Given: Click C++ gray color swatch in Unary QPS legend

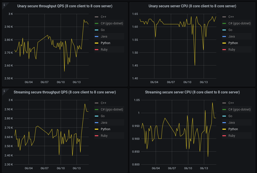Looking at the screenshot, I should pyautogui.click(x=97, y=17).
